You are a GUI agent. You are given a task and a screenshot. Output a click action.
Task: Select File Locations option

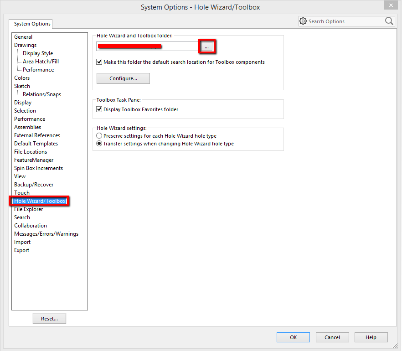[31, 152]
